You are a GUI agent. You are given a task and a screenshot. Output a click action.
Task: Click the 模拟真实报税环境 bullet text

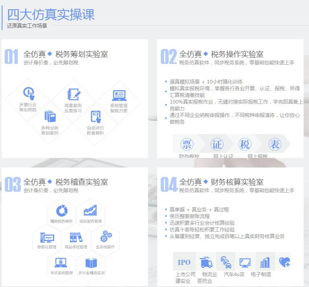234,91
